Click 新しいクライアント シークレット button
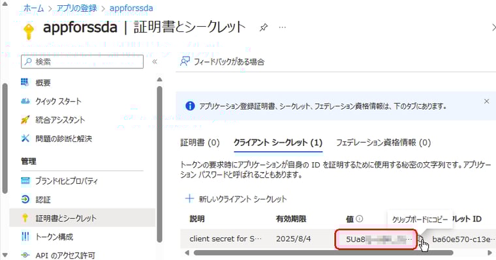Screen dimensions: 496x260 236,199
